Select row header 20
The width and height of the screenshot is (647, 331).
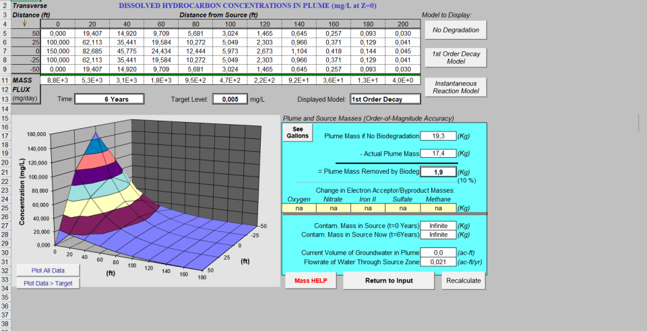click(5, 162)
